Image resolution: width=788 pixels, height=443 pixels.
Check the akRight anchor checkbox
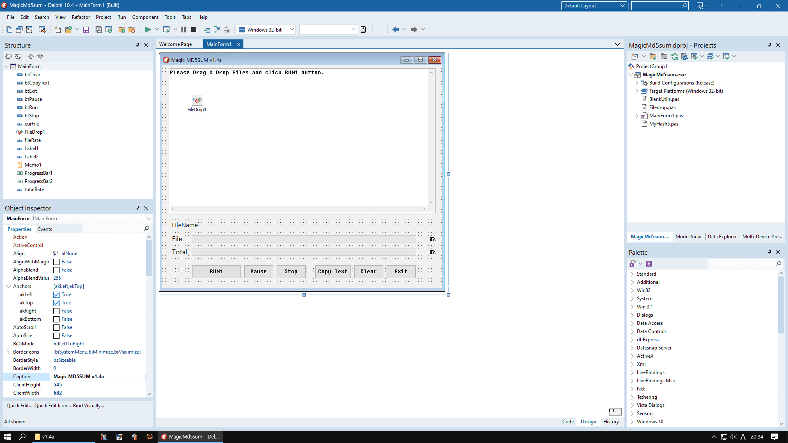point(57,311)
